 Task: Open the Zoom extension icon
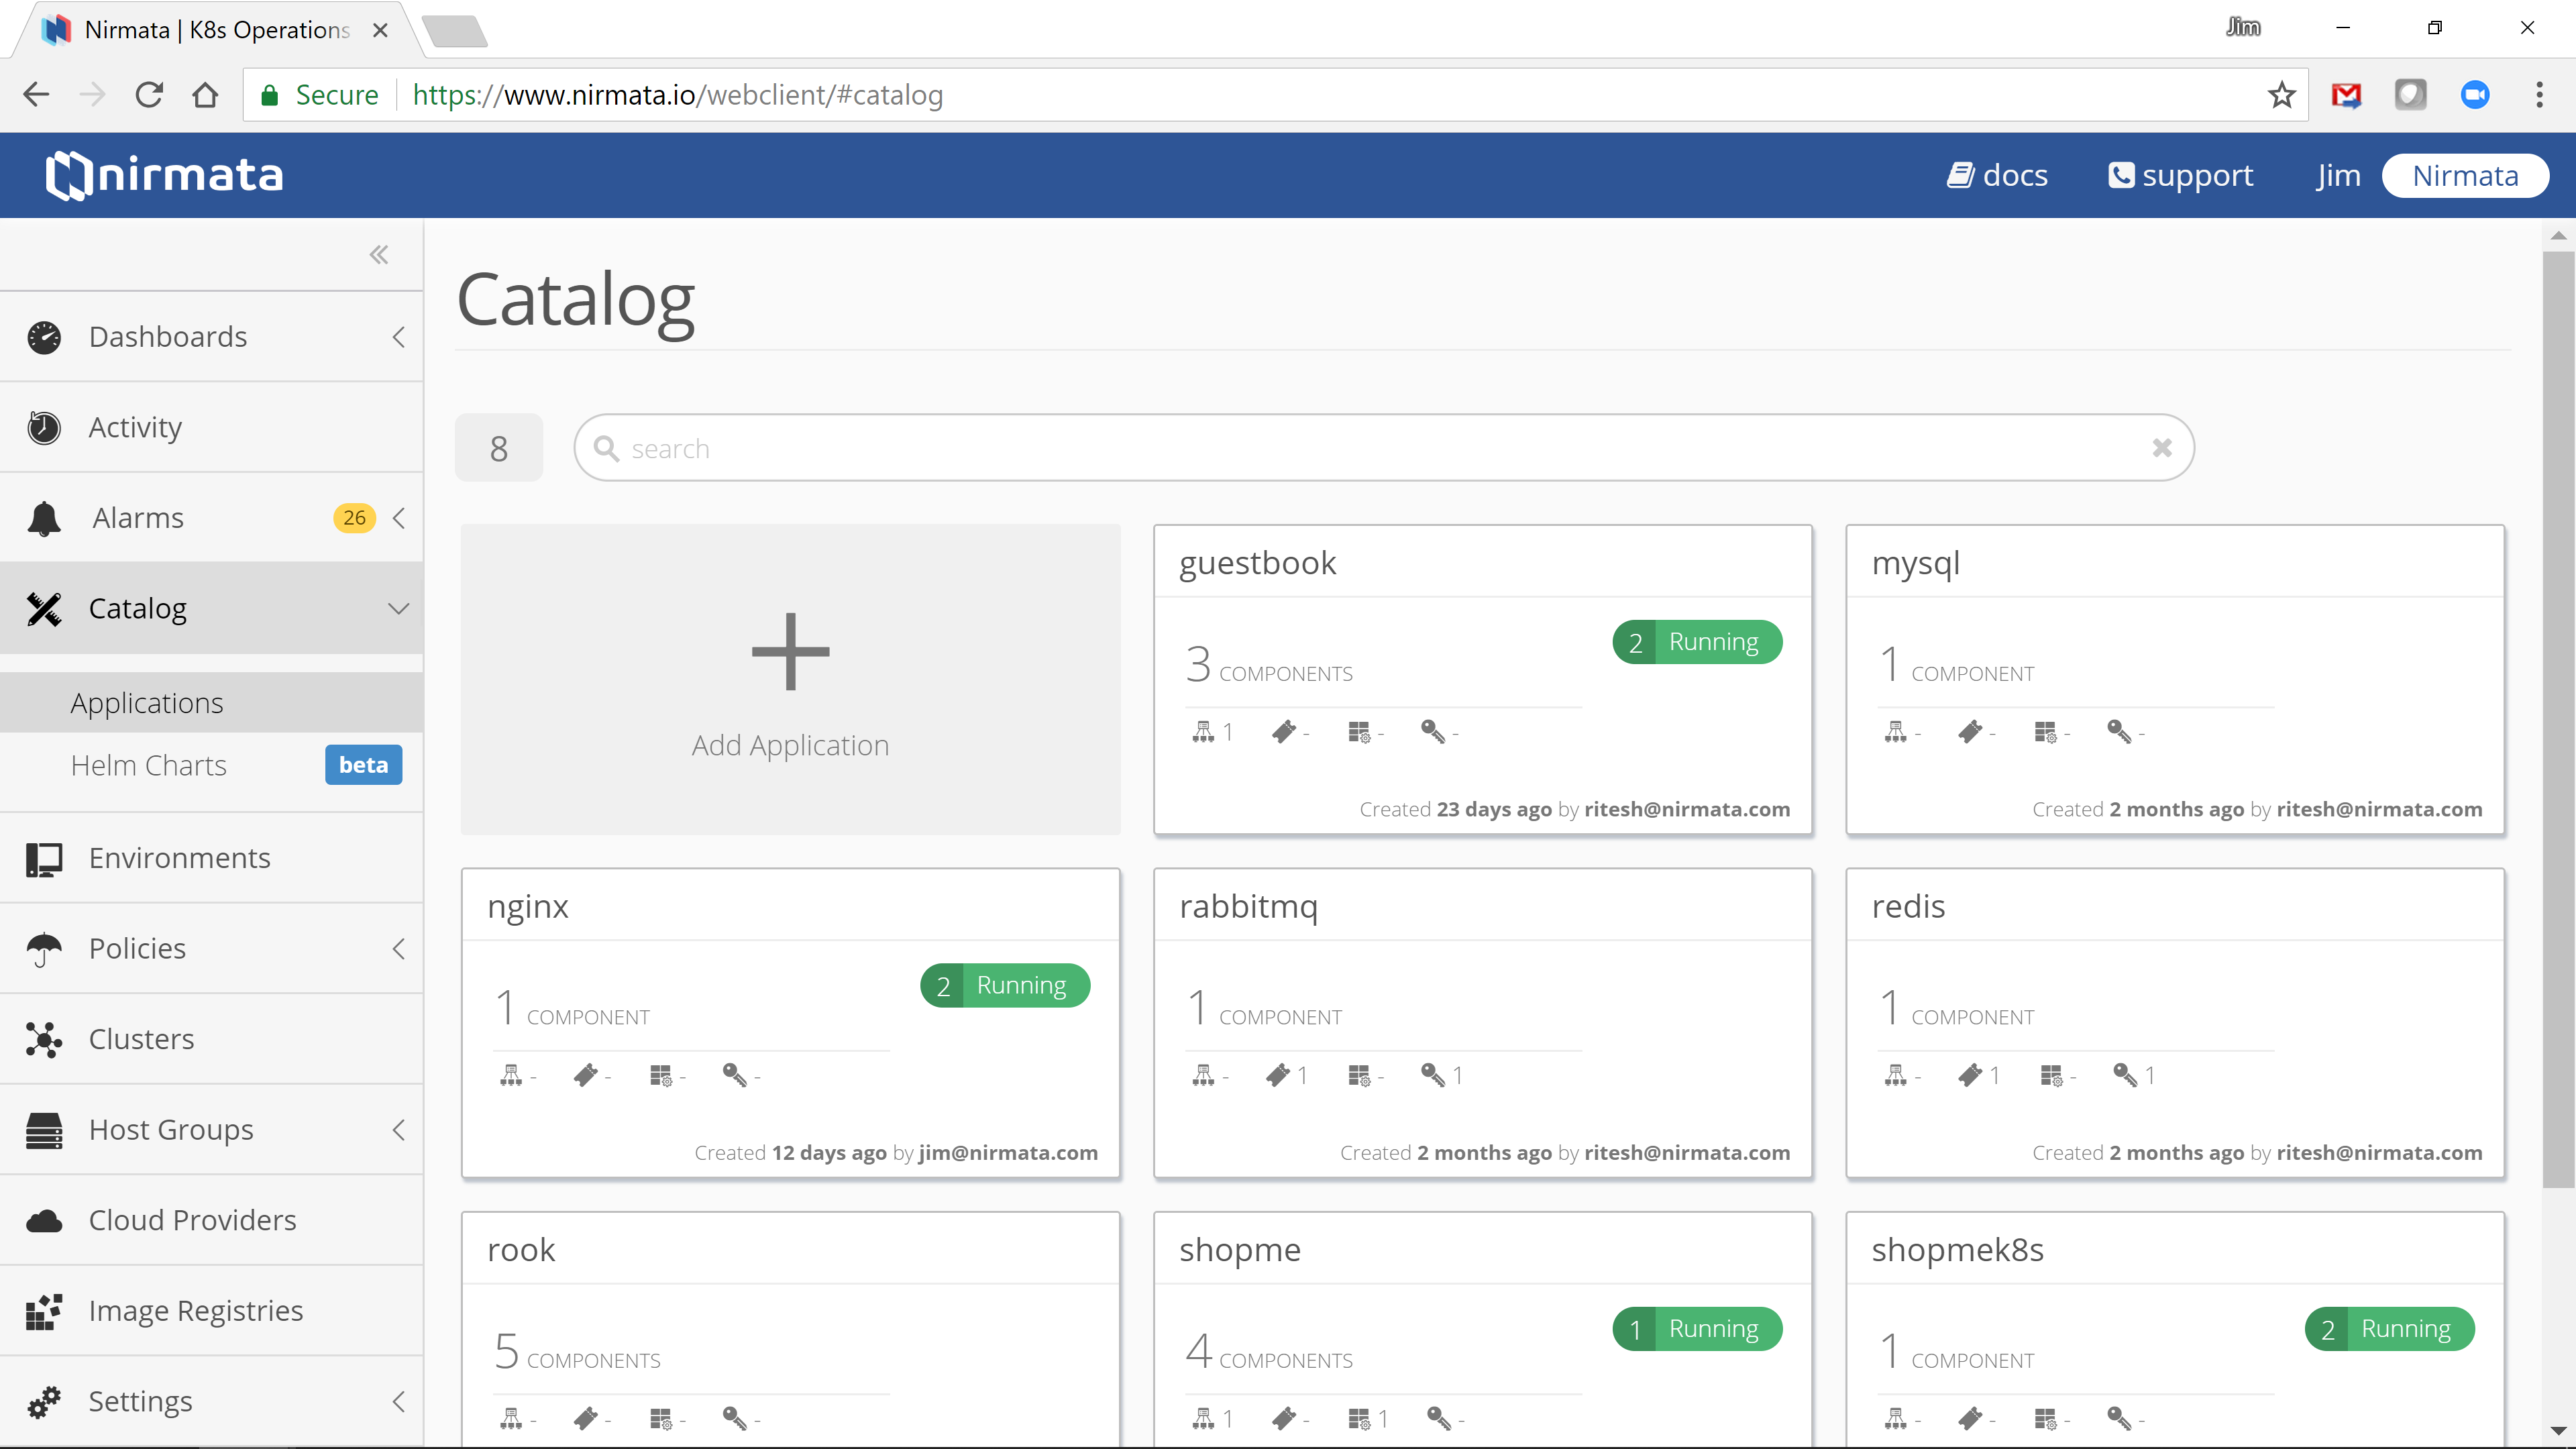pos(2475,95)
